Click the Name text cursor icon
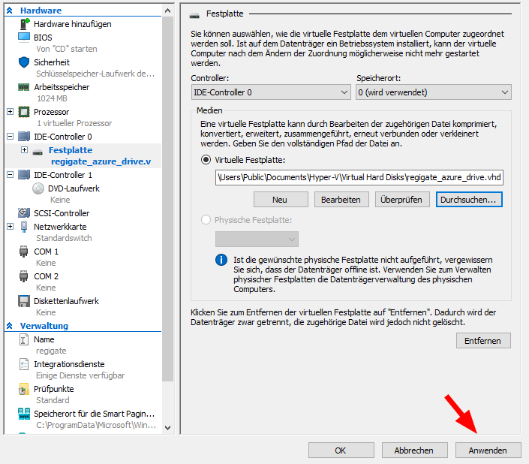Image resolution: width=529 pixels, height=464 pixels. [23, 339]
